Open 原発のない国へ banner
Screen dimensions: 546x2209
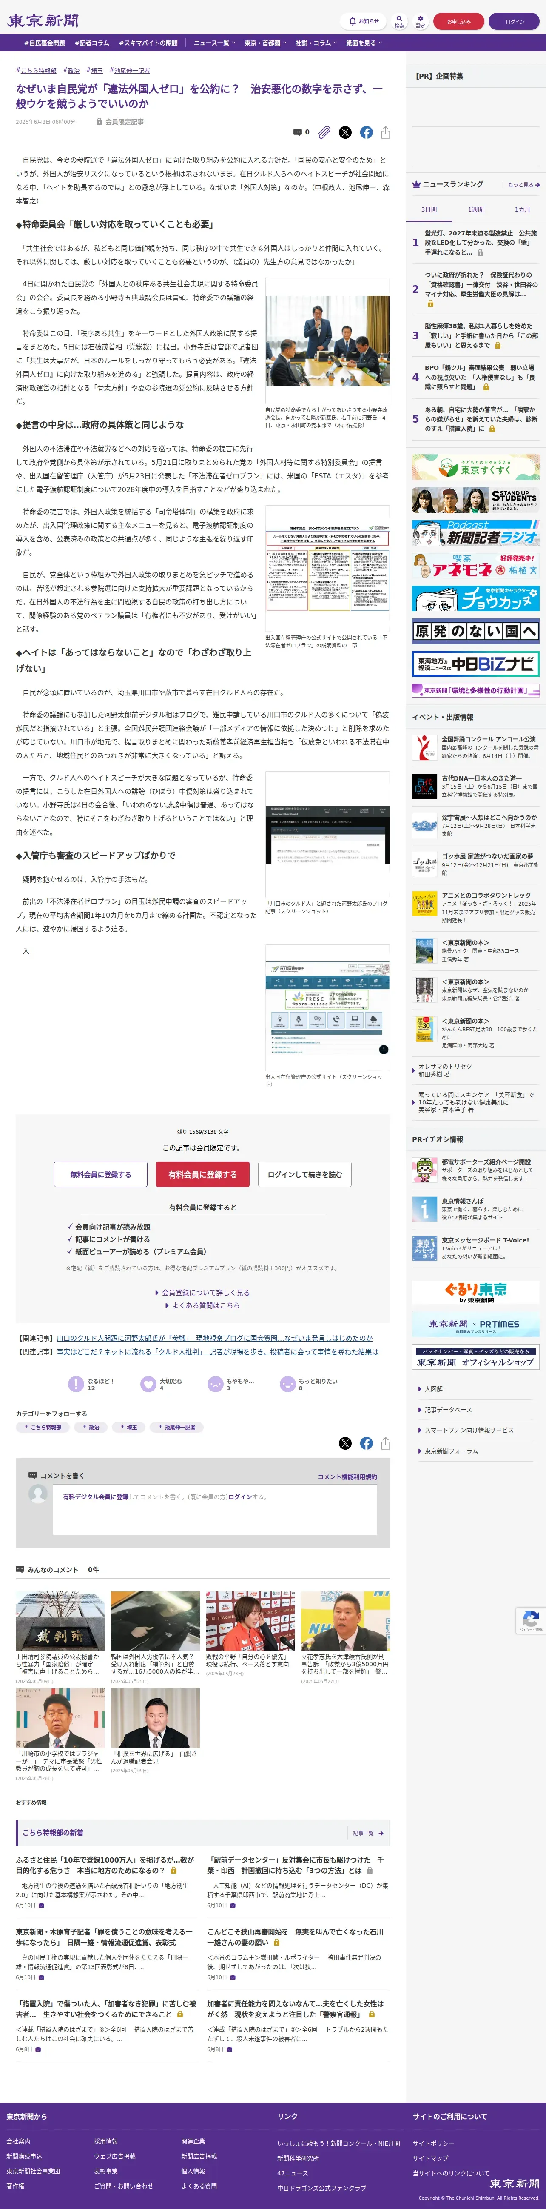(476, 631)
